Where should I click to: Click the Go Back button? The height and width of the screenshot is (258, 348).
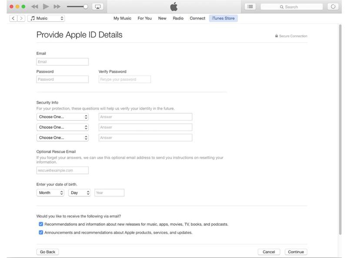(x=47, y=252)
